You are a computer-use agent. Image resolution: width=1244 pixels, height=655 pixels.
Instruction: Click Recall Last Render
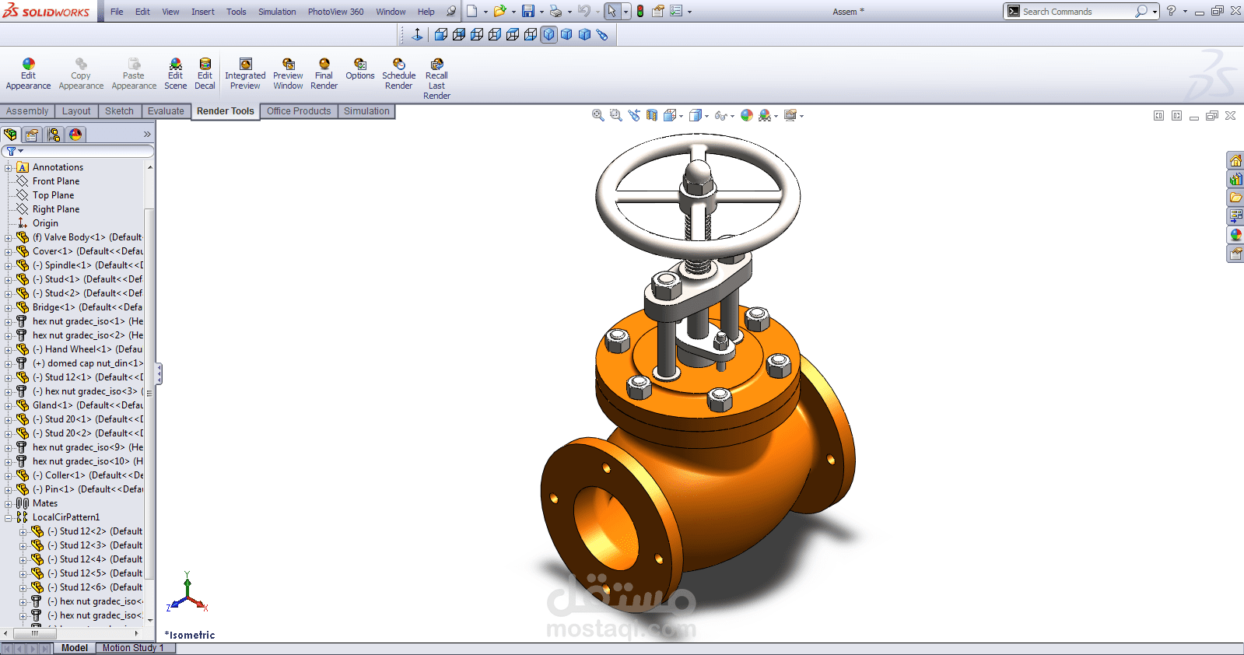coord(436,79)
